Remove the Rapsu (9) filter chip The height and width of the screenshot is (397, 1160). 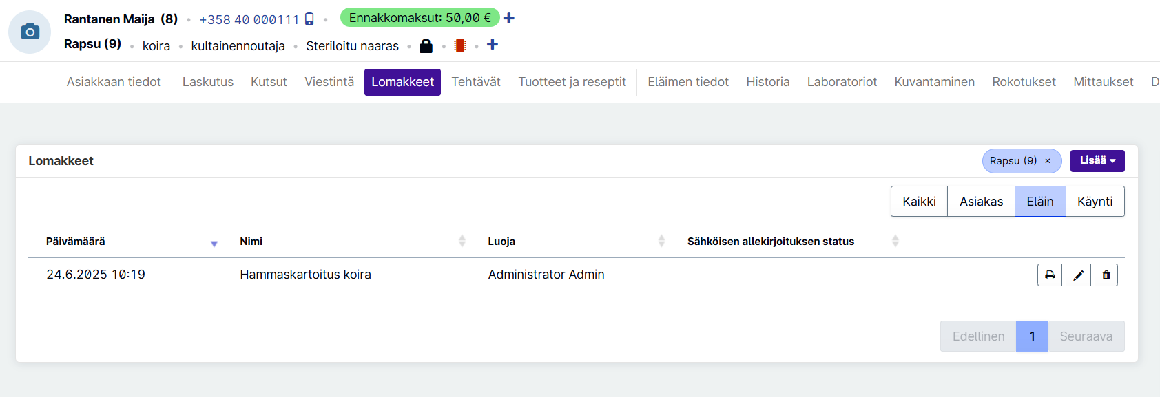[x=1048, y=161]
